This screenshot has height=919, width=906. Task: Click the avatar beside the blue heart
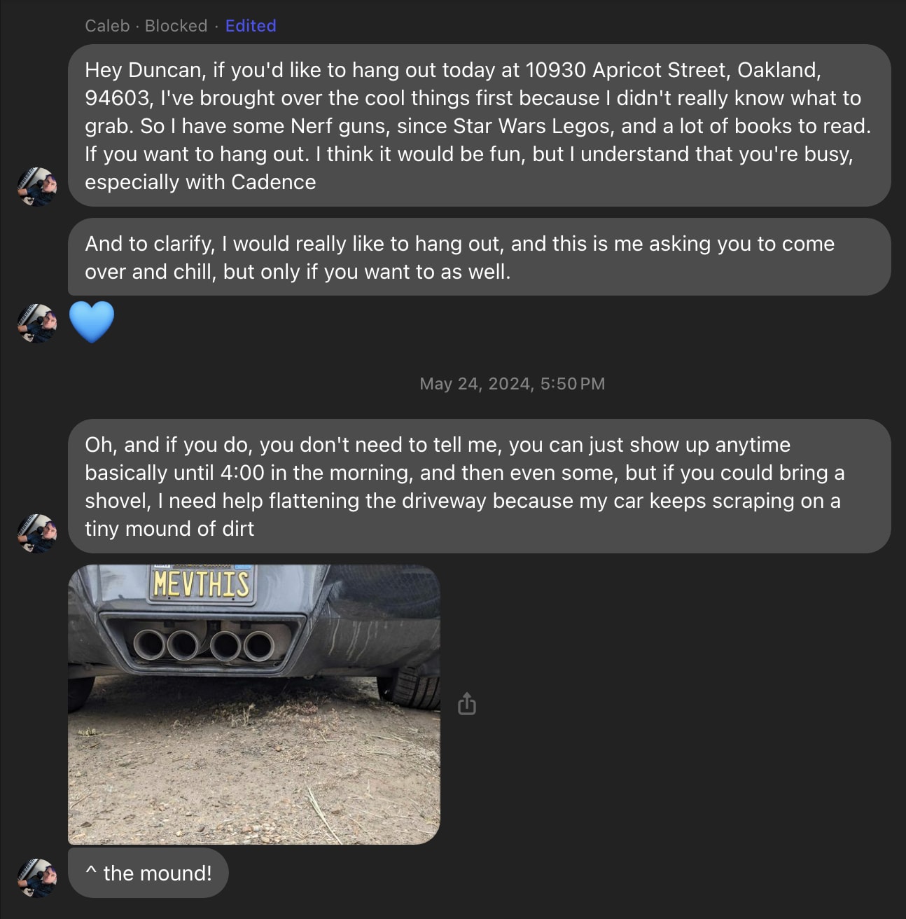(x=37, y=323)
